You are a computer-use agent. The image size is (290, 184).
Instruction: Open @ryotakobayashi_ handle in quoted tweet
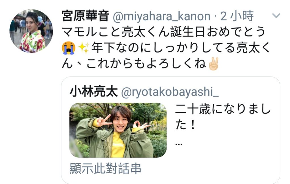click(x=170, y=92)
